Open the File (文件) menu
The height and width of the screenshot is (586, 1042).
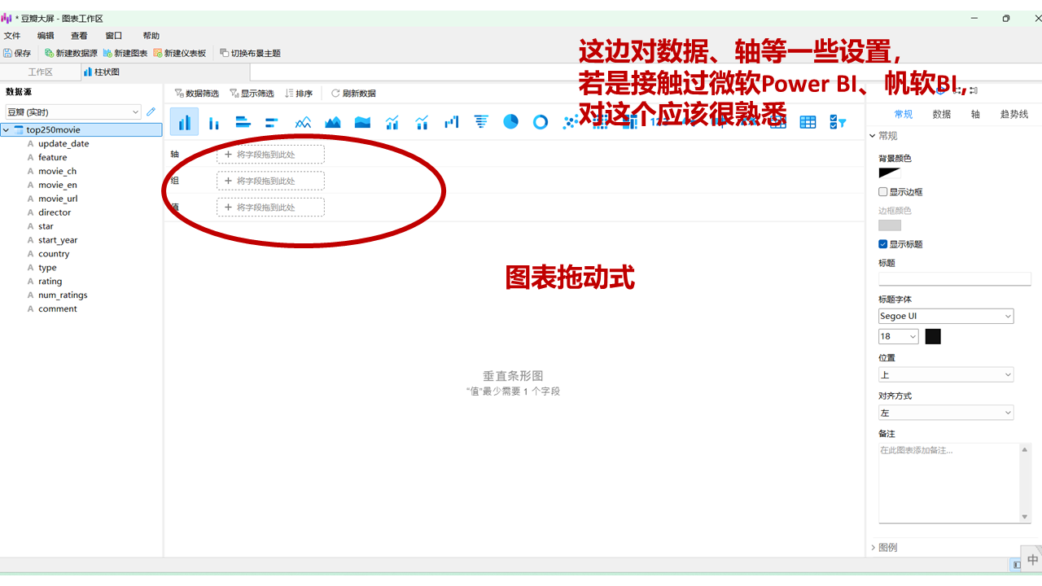tap(12, 36)
